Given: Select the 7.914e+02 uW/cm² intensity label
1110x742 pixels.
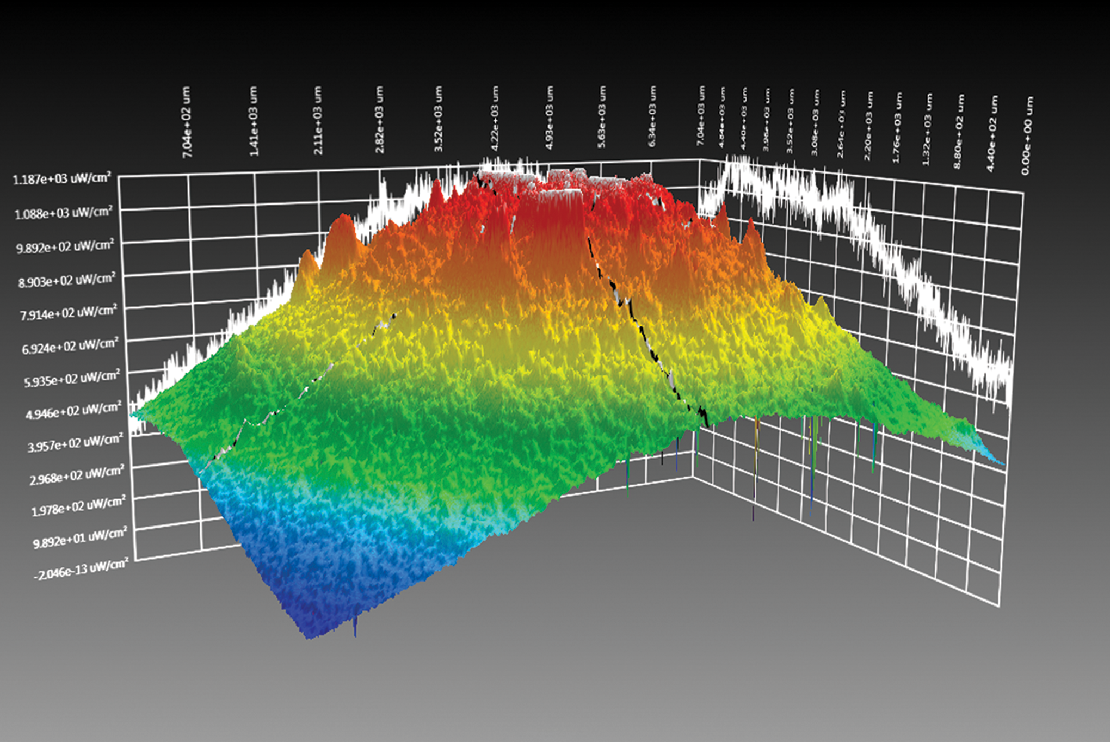Looking at the screenshot, I should (x=68, y=313).
